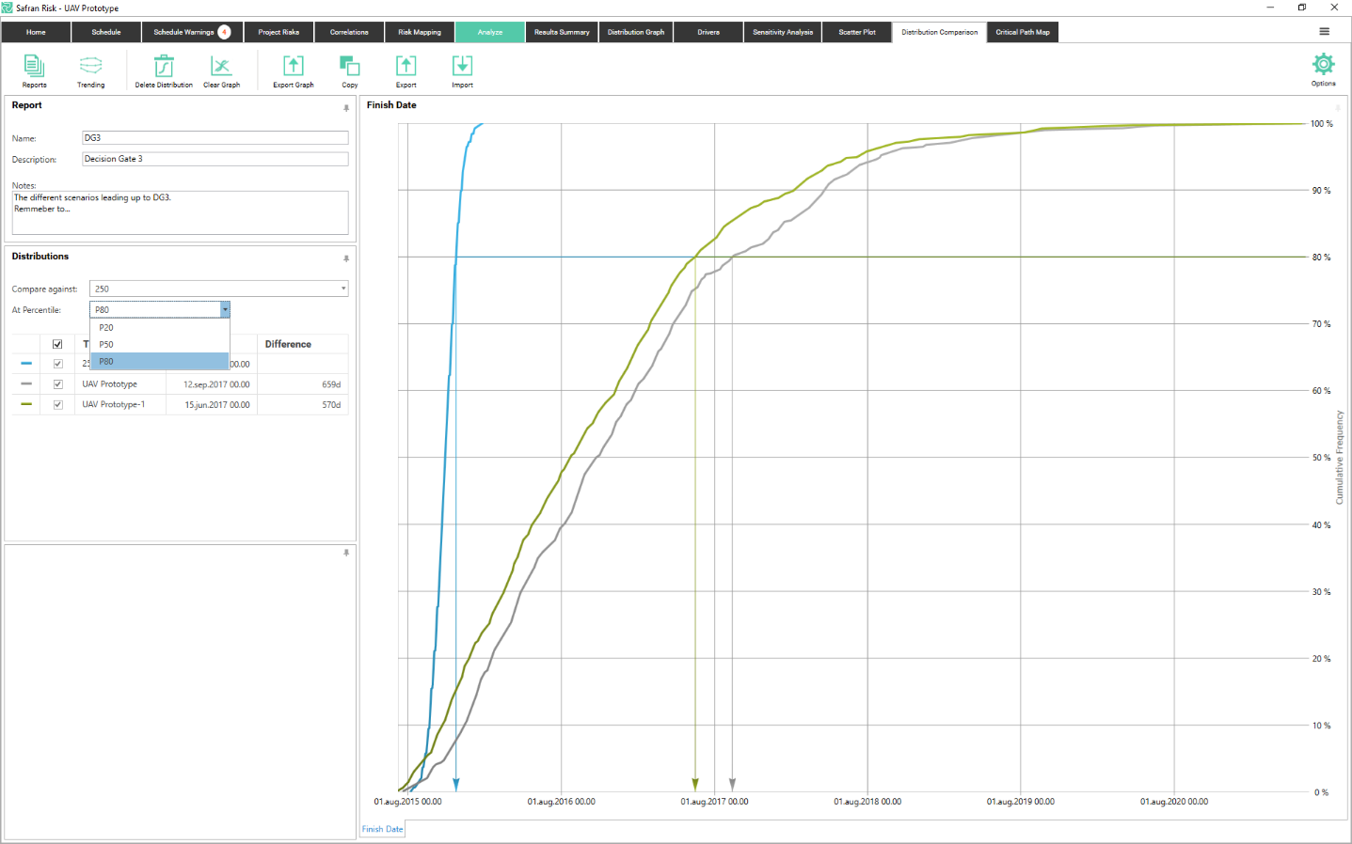Select P50 from the percentile list
The width and height of the screenshot is (1352, 844).
[x=159, y=345]
